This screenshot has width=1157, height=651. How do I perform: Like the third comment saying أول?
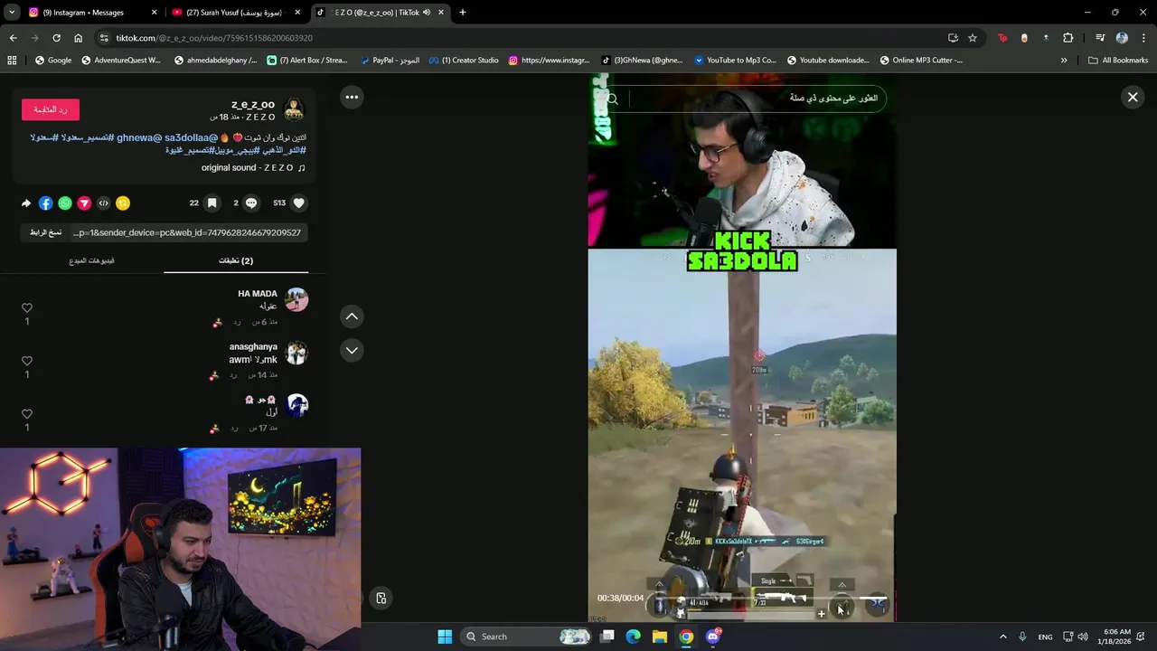pyautogui.click(x=27, y=414)
